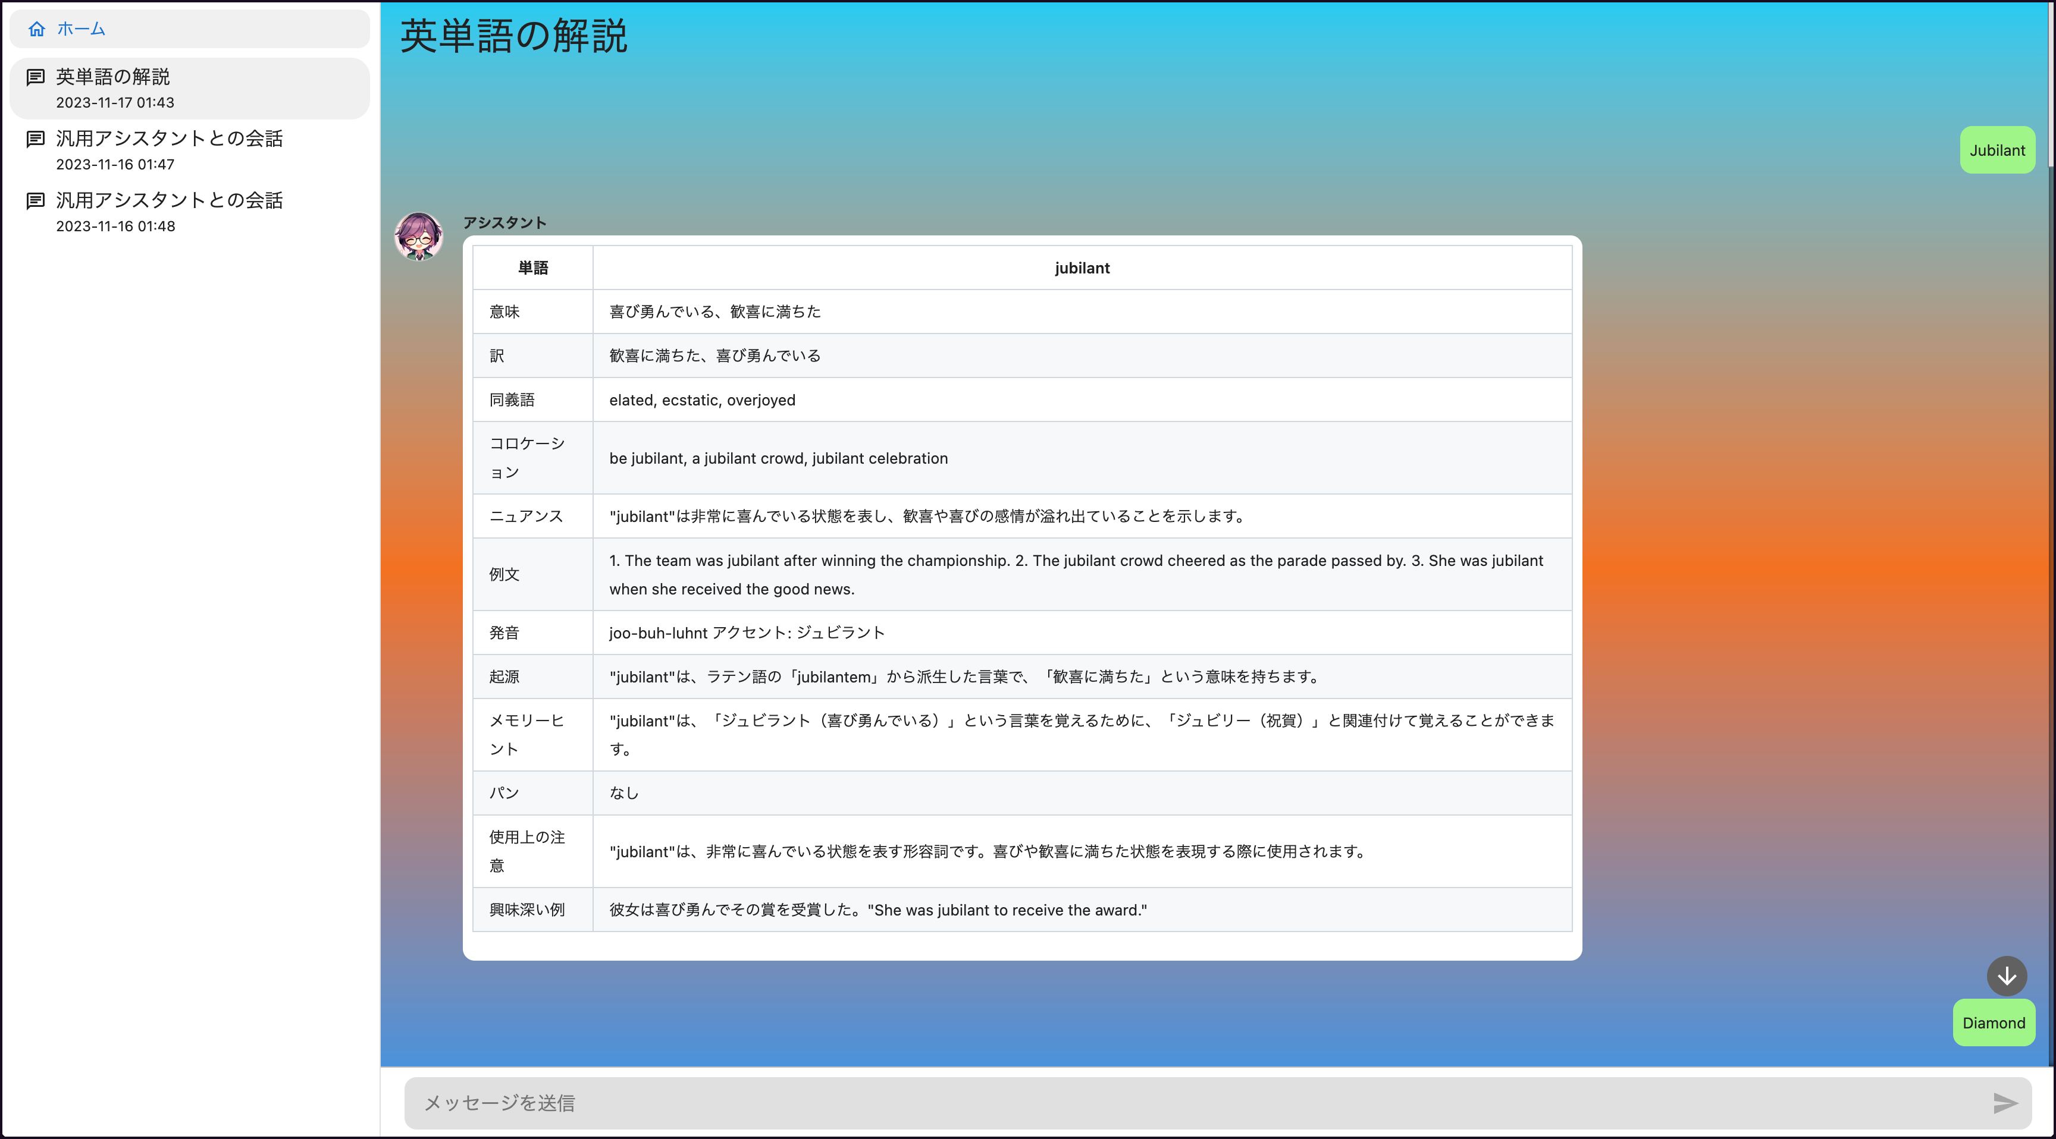2056x1139 pixels.
Task: Click the home house icon
Action: pos(37,30)
